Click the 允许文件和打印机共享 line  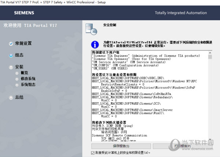pos(108,129)
